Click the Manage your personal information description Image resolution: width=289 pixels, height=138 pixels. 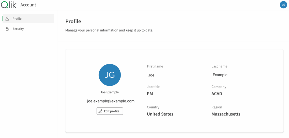tap(109, 30)
